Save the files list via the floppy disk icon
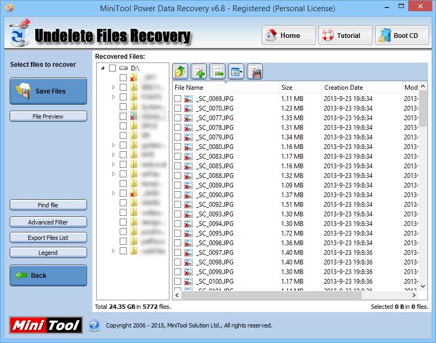 pos(254,71)
